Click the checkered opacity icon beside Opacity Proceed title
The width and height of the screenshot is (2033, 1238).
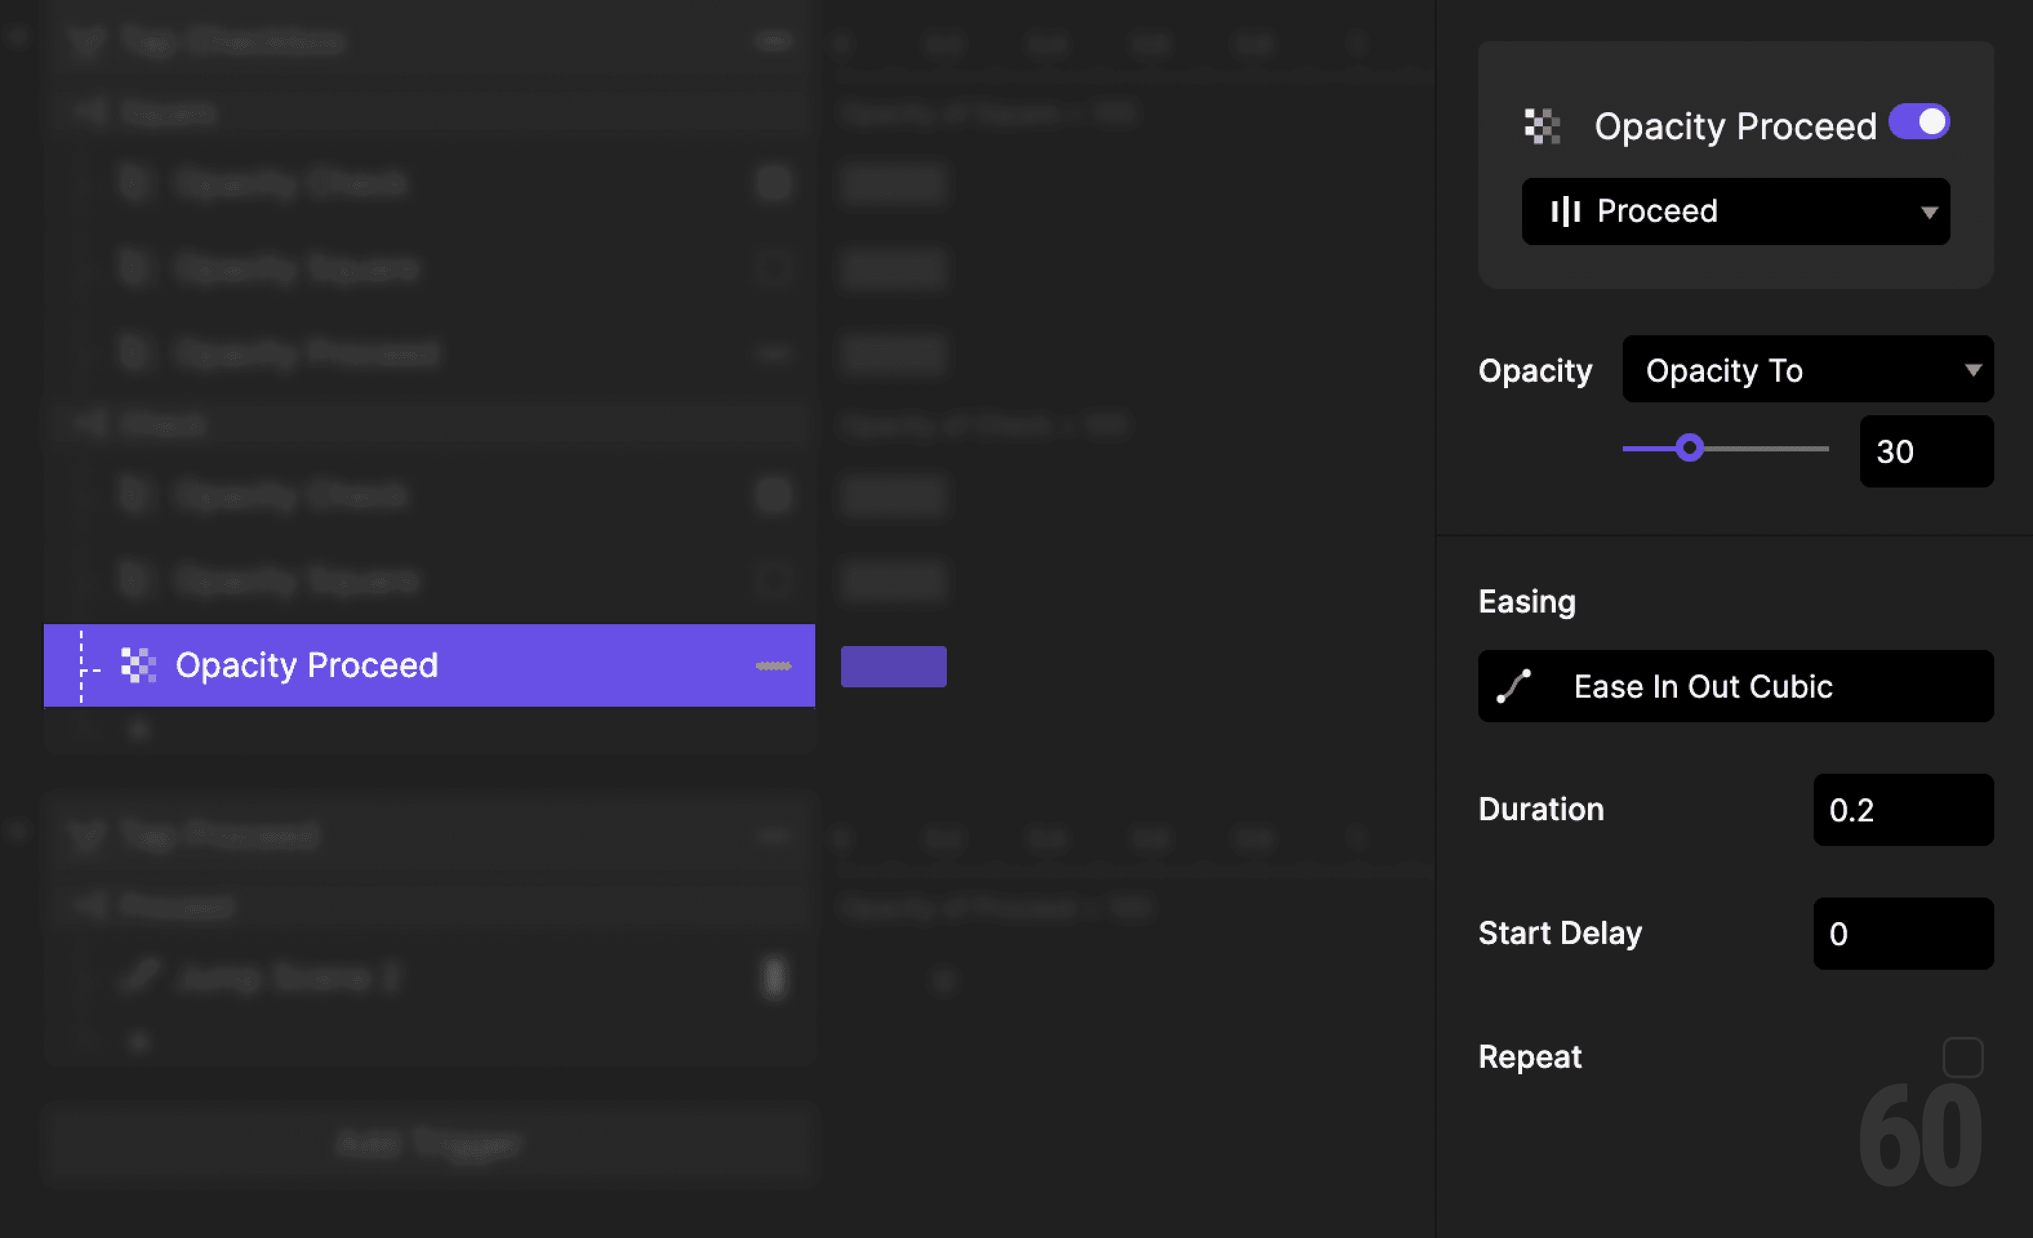click(1542, 127)
